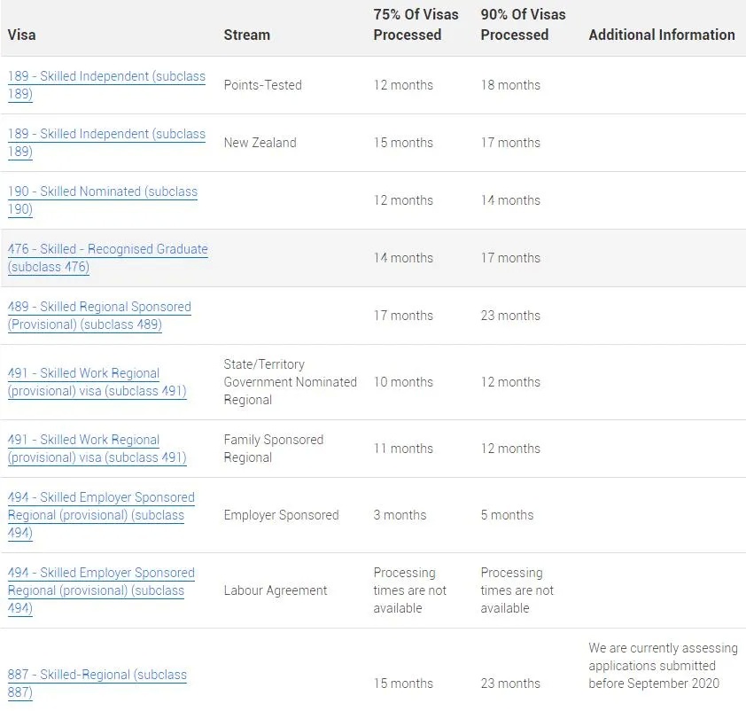Image resolution: width=746 pixels, height=711 pixels.
Task: Open 489 Skilled Regional Sponsored link
Action: coord(99,315)
